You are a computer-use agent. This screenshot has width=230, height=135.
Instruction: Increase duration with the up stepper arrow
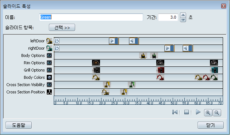coord(183,15)
